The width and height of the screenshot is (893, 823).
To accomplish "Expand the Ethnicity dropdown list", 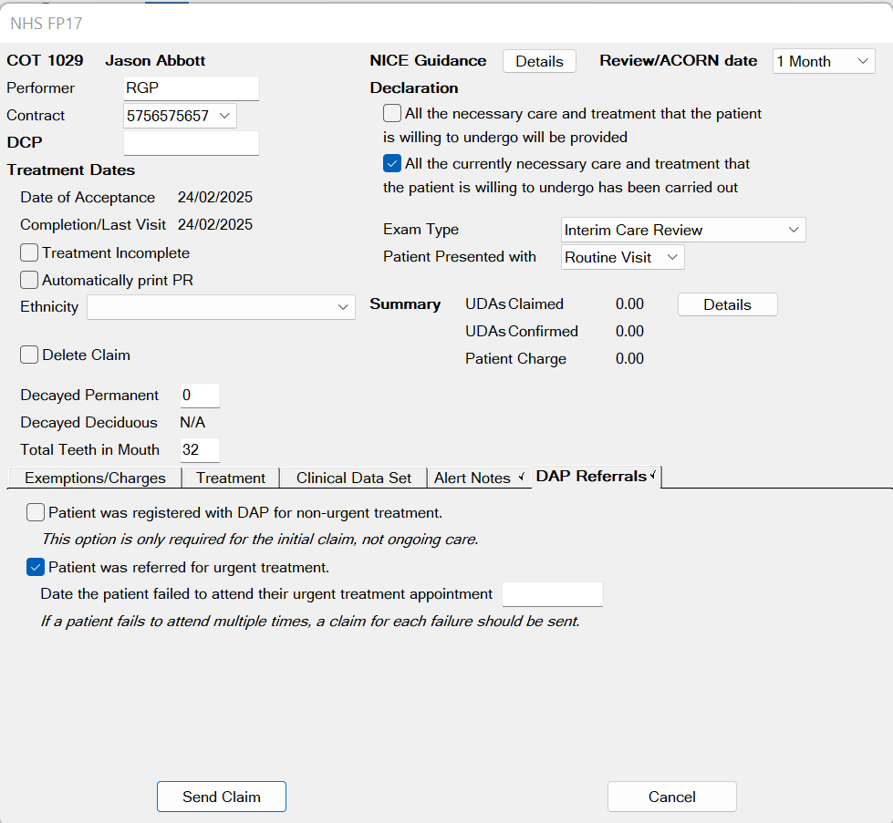I will (221, 307).
